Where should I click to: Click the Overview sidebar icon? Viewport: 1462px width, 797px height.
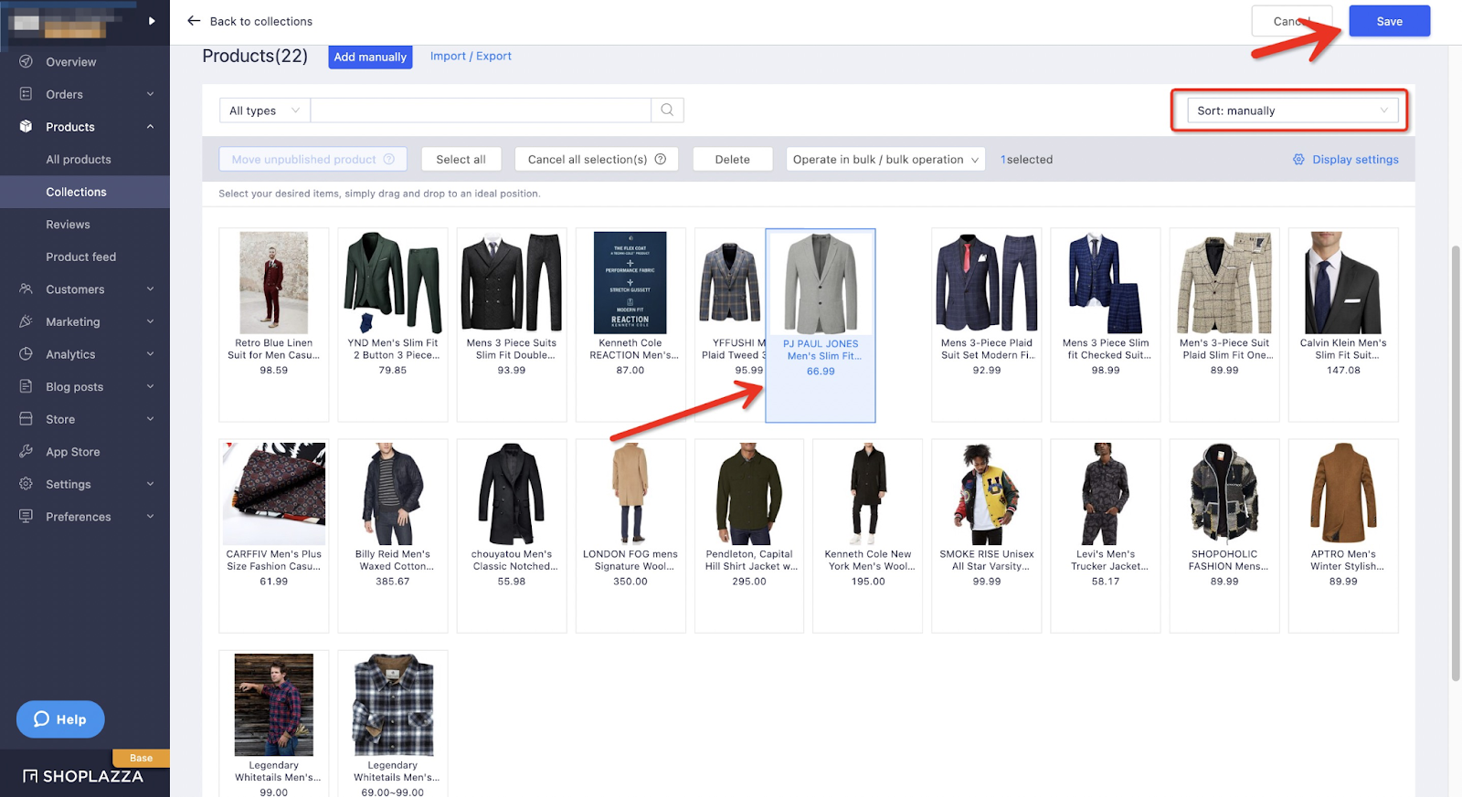pyautogui.click(x=26, y=61)
